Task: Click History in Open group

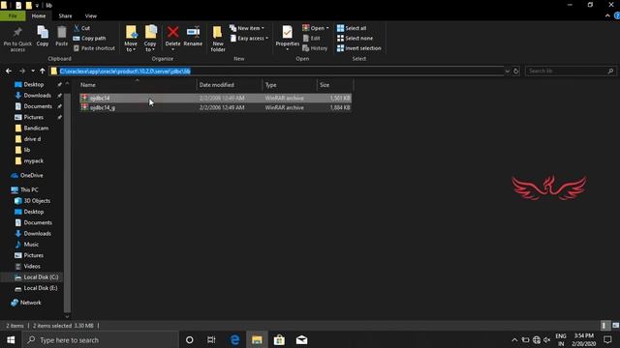Action: click(315, 48)
